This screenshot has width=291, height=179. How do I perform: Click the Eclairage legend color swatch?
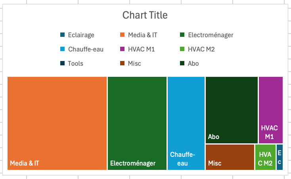tap(62, 34)
